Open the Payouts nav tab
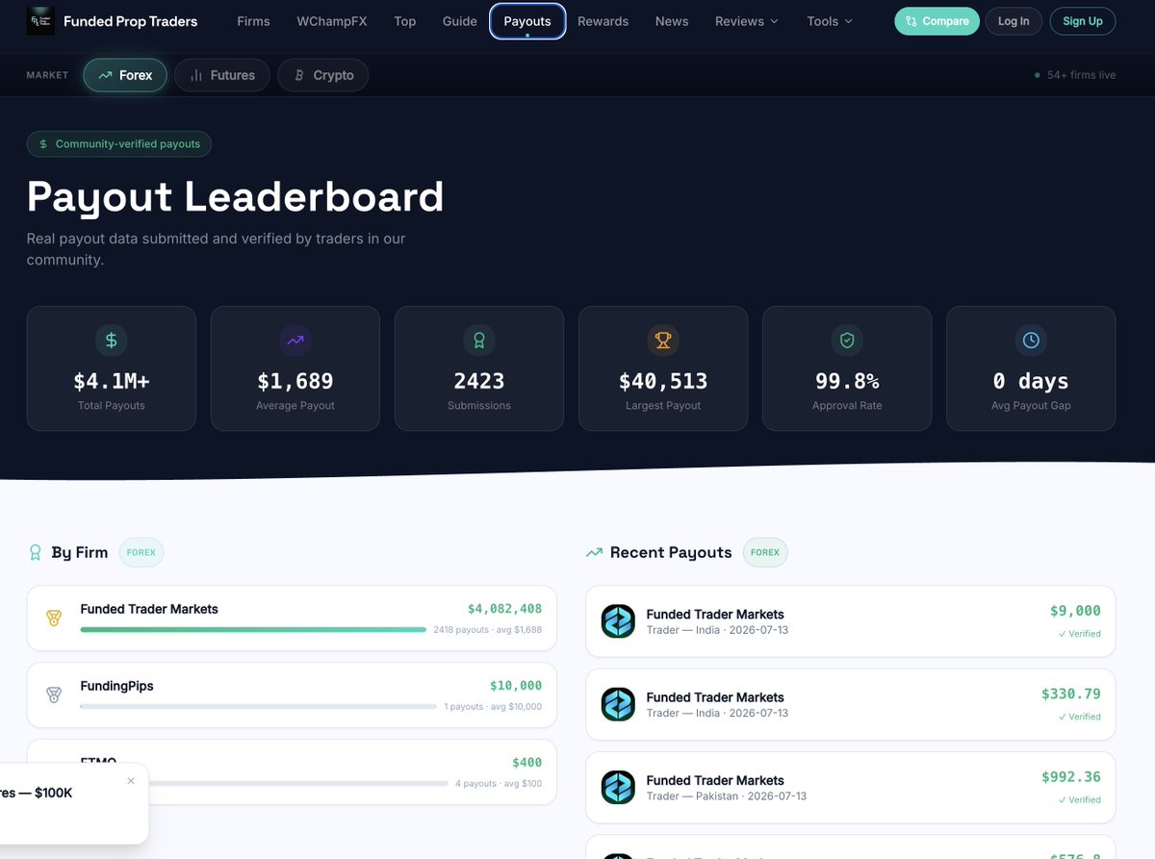This screenshot has width=1155, height=859. pos(527,21)
